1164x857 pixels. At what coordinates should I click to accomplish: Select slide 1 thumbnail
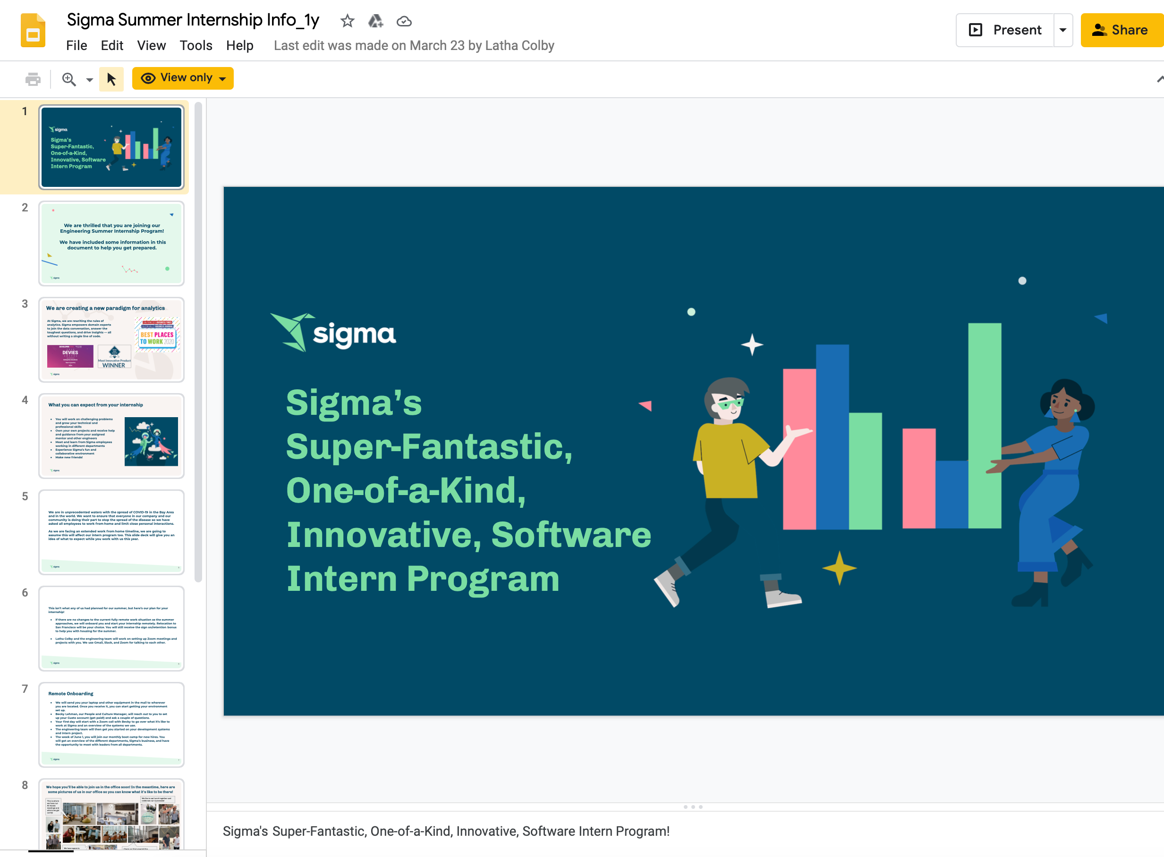point(111,147)
